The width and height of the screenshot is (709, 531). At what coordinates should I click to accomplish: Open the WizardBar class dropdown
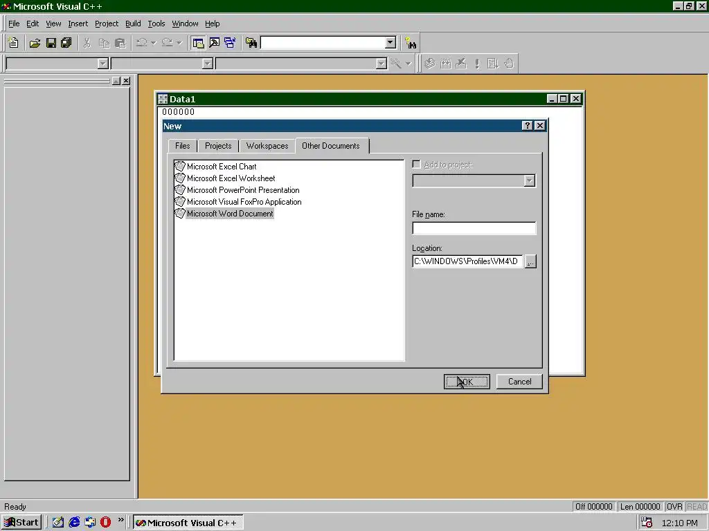103,64
